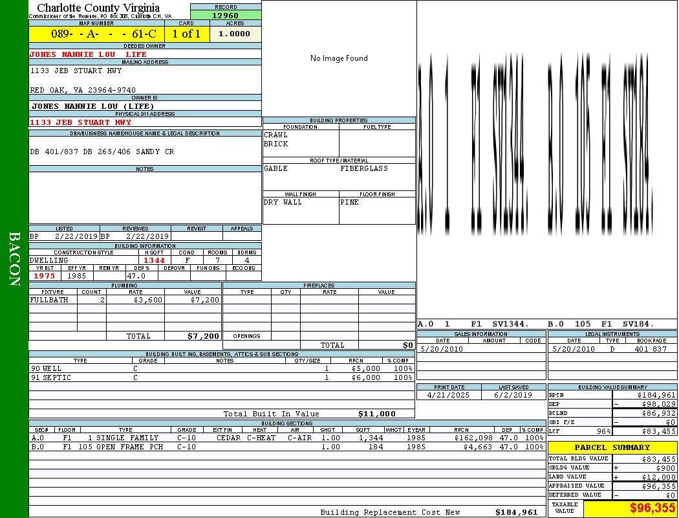Click SEPTIC RPCN value $6,000
The width and height of the screenshot is (679, 518).
coord(366,377)
